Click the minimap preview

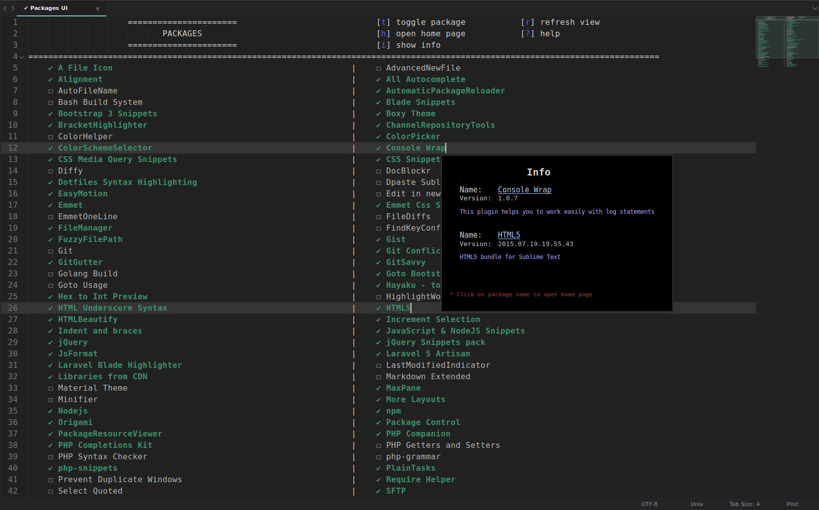787,42
